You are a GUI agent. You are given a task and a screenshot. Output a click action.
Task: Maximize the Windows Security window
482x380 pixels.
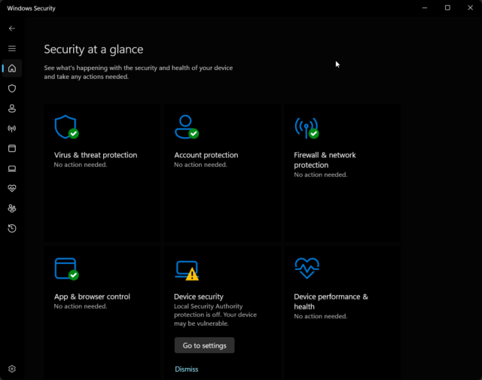pos(447,8)
